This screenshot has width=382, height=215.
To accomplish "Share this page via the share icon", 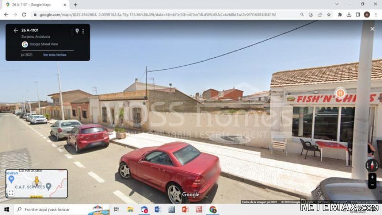I will coord(320,14).
